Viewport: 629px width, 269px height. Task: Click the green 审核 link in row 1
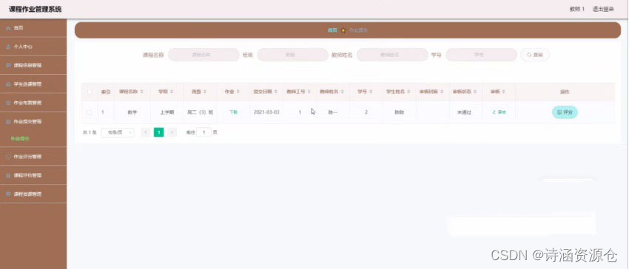[499, 112]
